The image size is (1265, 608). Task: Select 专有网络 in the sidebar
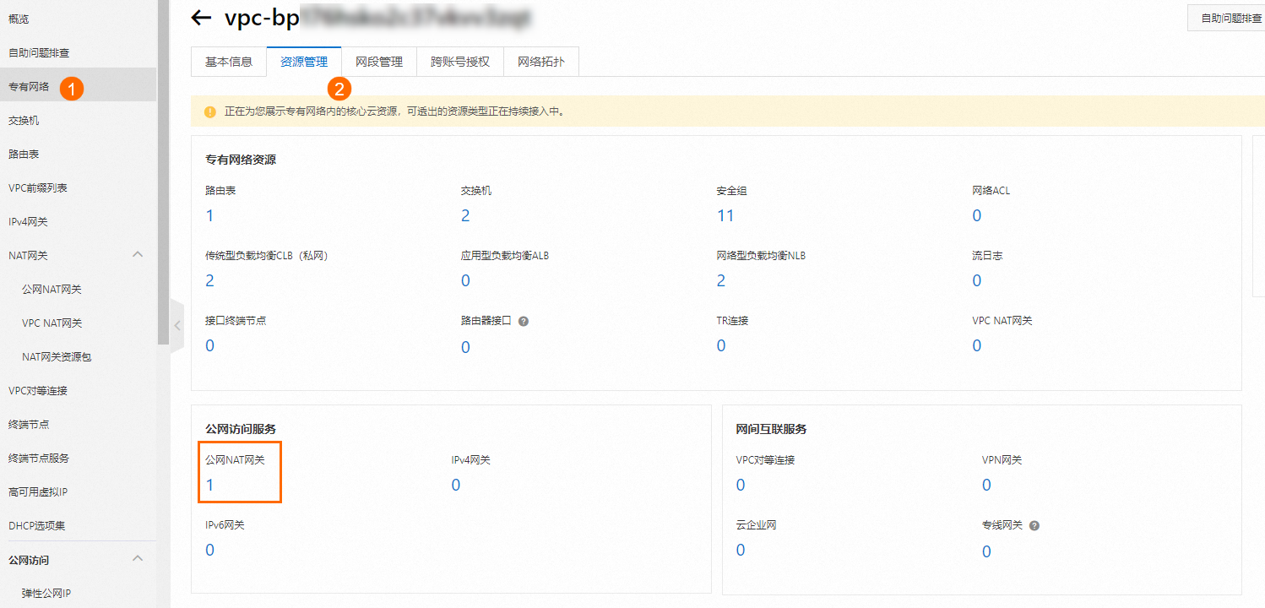[79, 86]
